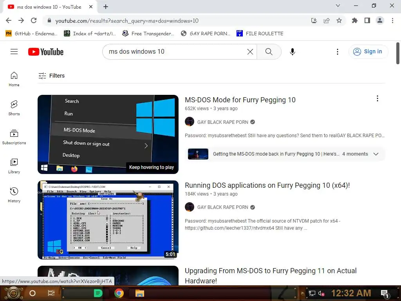The image size is (401, 301).
Task: Bookmark this tab with the star icon
Action: pos(339,20)
